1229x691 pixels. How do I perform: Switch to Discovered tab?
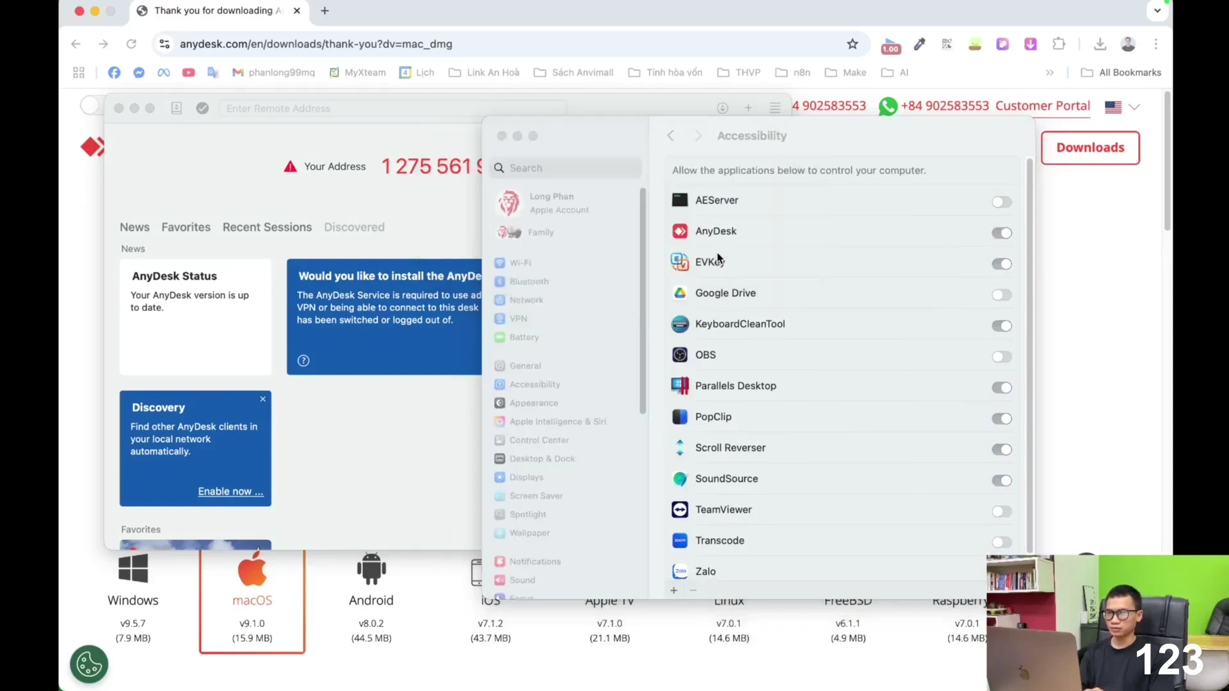pos(354,227)
